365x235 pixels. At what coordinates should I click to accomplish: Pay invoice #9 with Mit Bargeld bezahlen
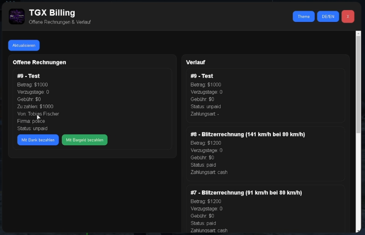pos(84,140)
